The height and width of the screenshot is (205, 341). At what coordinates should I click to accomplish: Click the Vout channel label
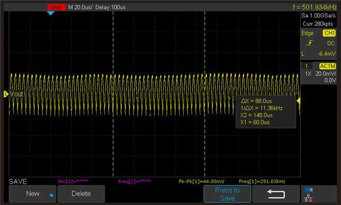pyautogui.click(x=17, y=94)
